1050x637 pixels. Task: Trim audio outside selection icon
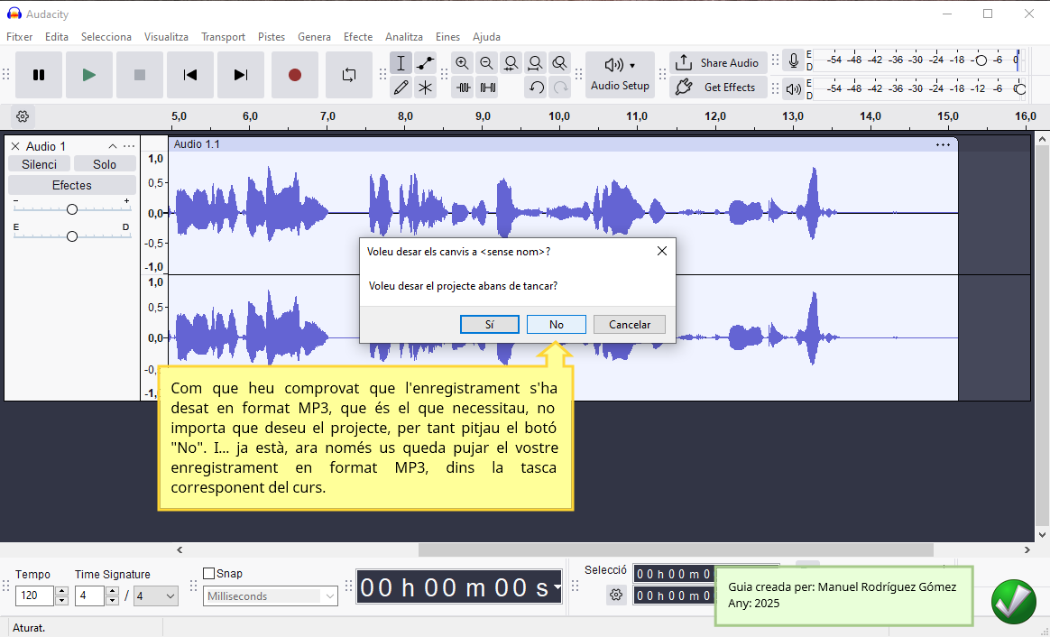tap(464, 88)
